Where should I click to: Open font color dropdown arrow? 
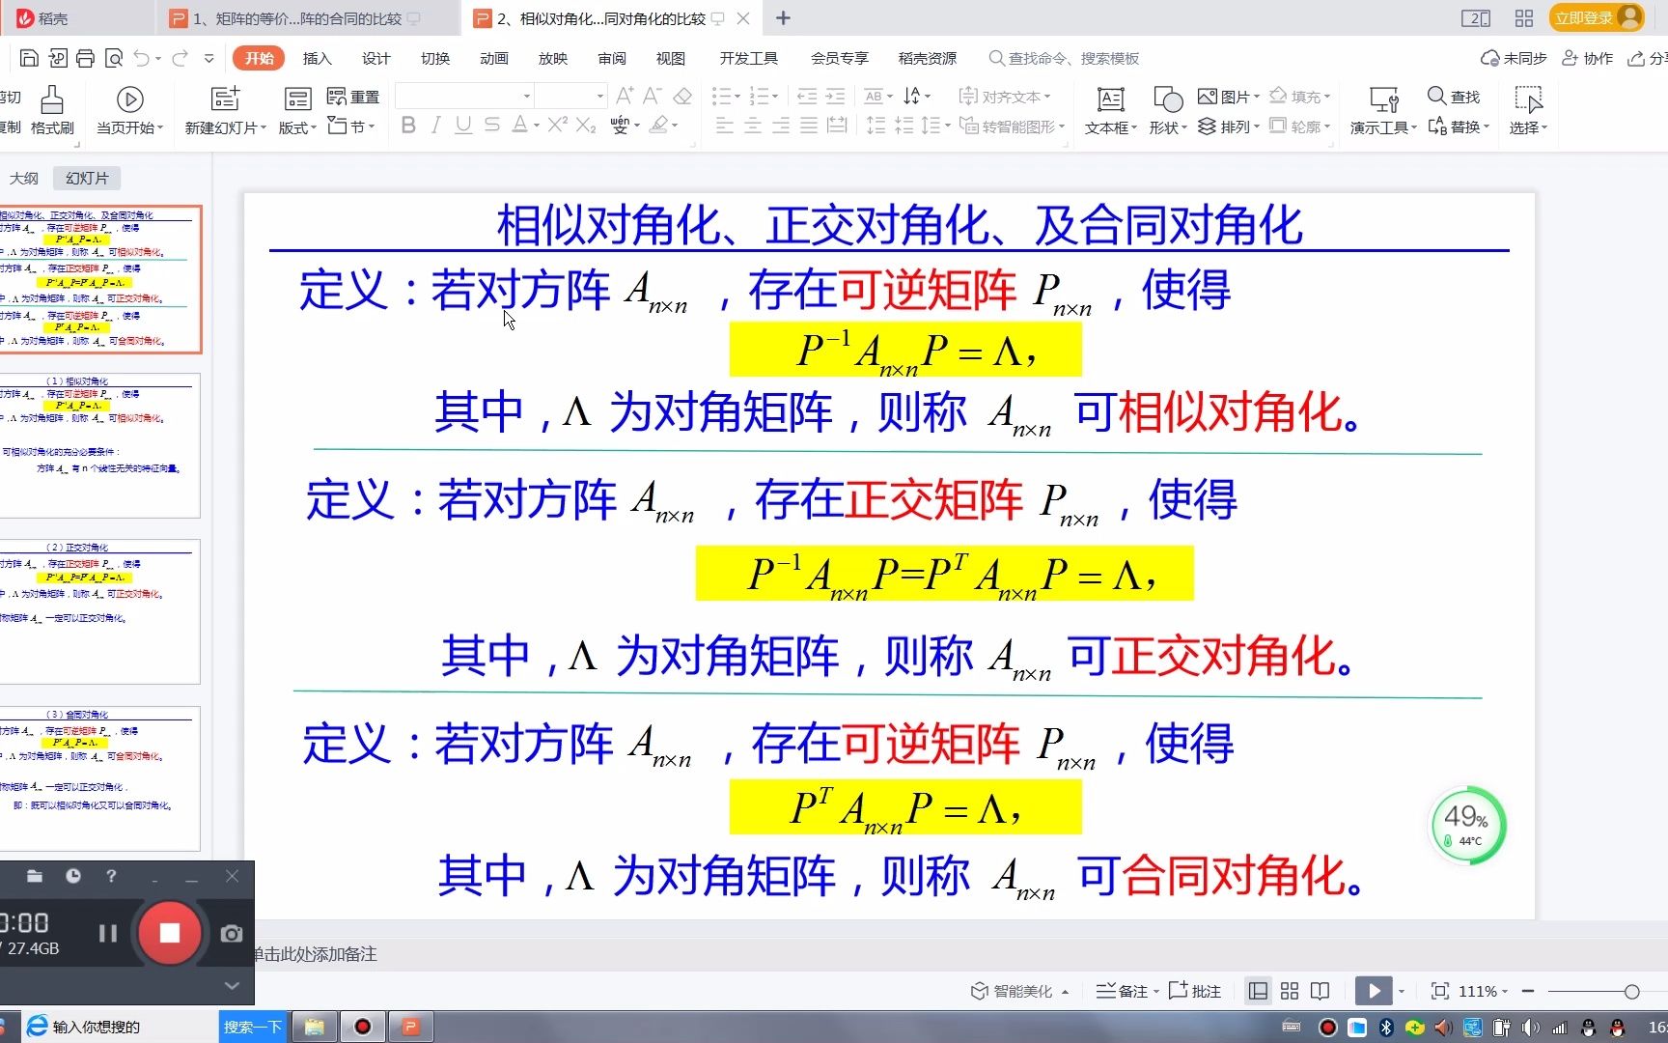coord(536,126)
